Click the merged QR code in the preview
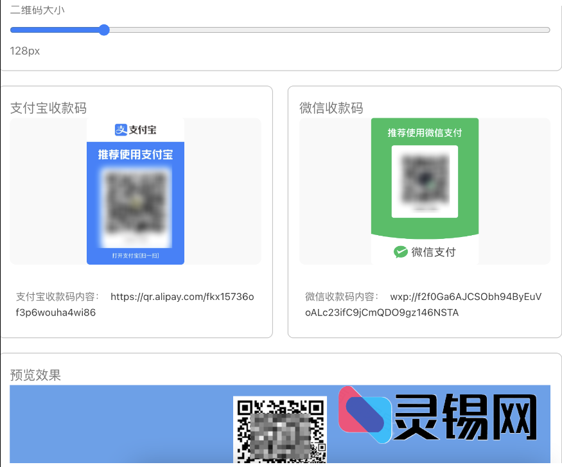Viewport: 562px width, 467px height. pos(280,429)
